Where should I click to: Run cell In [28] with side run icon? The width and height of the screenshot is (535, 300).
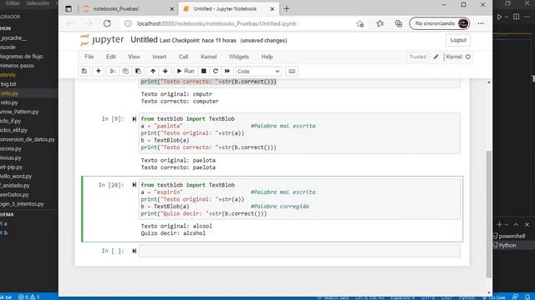click(134, 185)
